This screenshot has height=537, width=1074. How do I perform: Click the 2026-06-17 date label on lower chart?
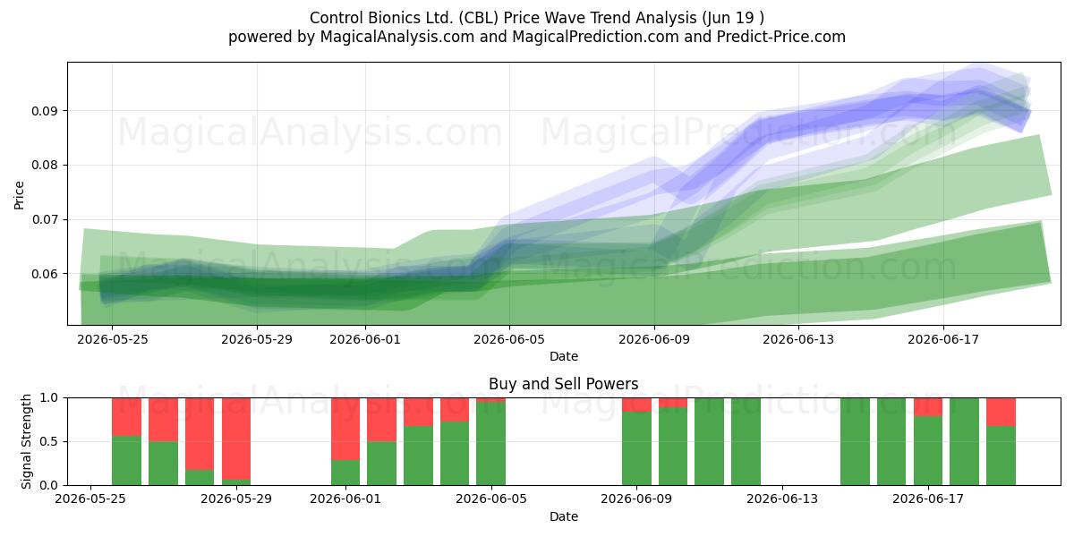[928, 499]
